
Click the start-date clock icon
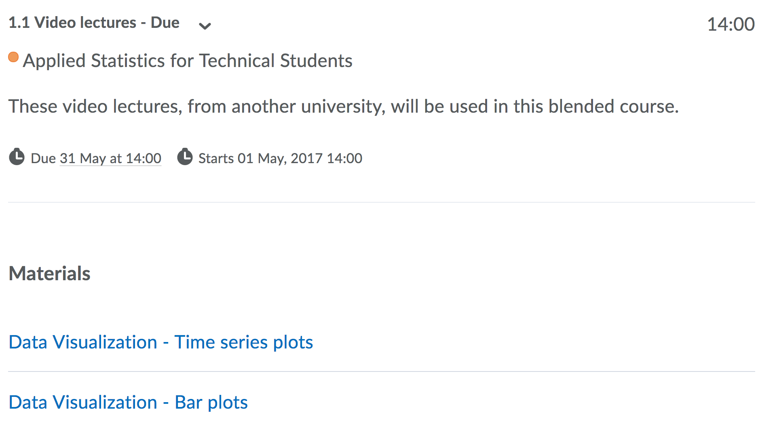click(x=185, y=157)
